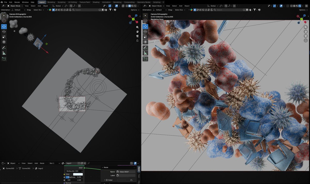Open Object menu in left viewport
The image size is (310, 184).
pyautogui.click(x=45, y=6)
